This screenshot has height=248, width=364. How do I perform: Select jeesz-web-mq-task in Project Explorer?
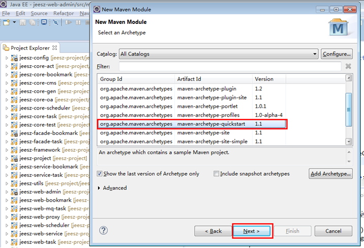click(43, 208)
